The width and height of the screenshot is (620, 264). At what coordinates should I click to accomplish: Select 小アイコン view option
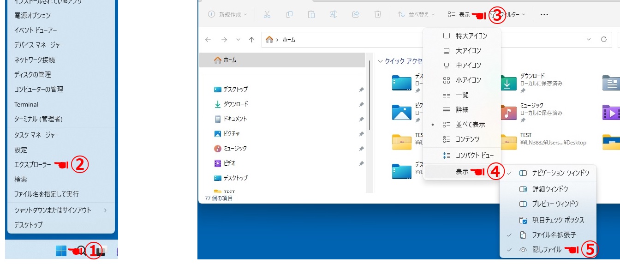pyautogui.click(x=462, y=80)
